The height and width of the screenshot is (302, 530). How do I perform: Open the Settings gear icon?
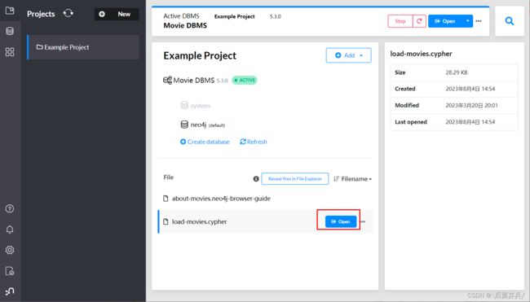[10, 250]
